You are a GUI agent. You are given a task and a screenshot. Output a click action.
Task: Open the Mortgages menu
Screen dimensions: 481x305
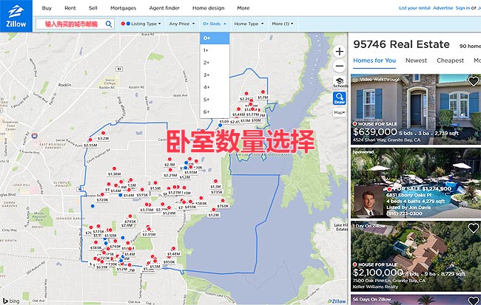[123, 8]
